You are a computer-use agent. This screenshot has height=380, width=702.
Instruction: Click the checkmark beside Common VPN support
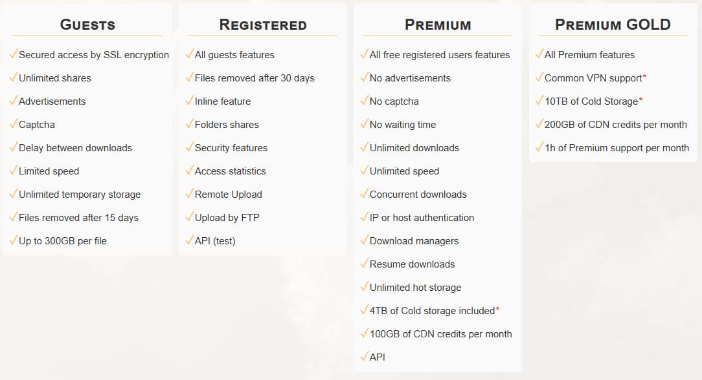(539, 78)
